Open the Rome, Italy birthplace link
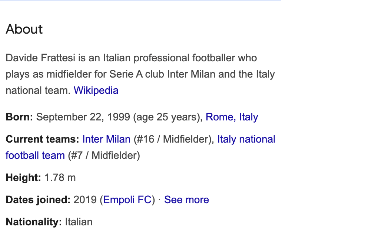 tap(232, 117)
